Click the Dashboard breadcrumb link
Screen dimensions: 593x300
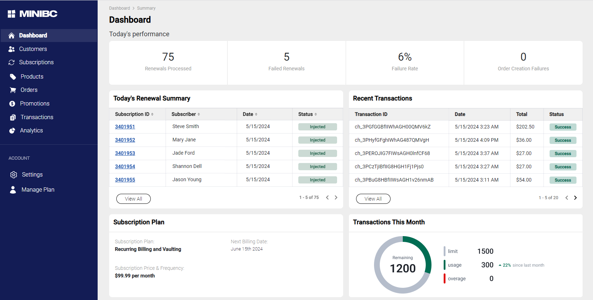(x=120, y=8)
